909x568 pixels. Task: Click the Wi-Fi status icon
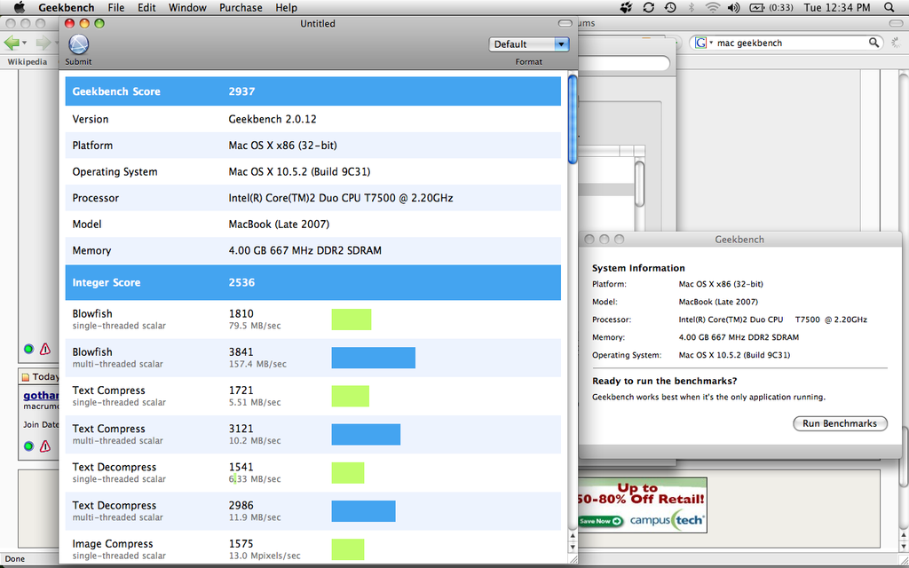(x=713, y=7)
